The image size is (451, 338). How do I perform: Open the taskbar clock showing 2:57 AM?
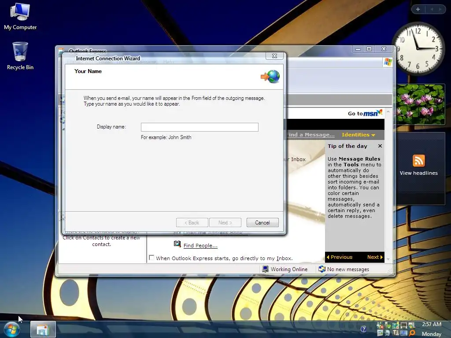point(432,324)
